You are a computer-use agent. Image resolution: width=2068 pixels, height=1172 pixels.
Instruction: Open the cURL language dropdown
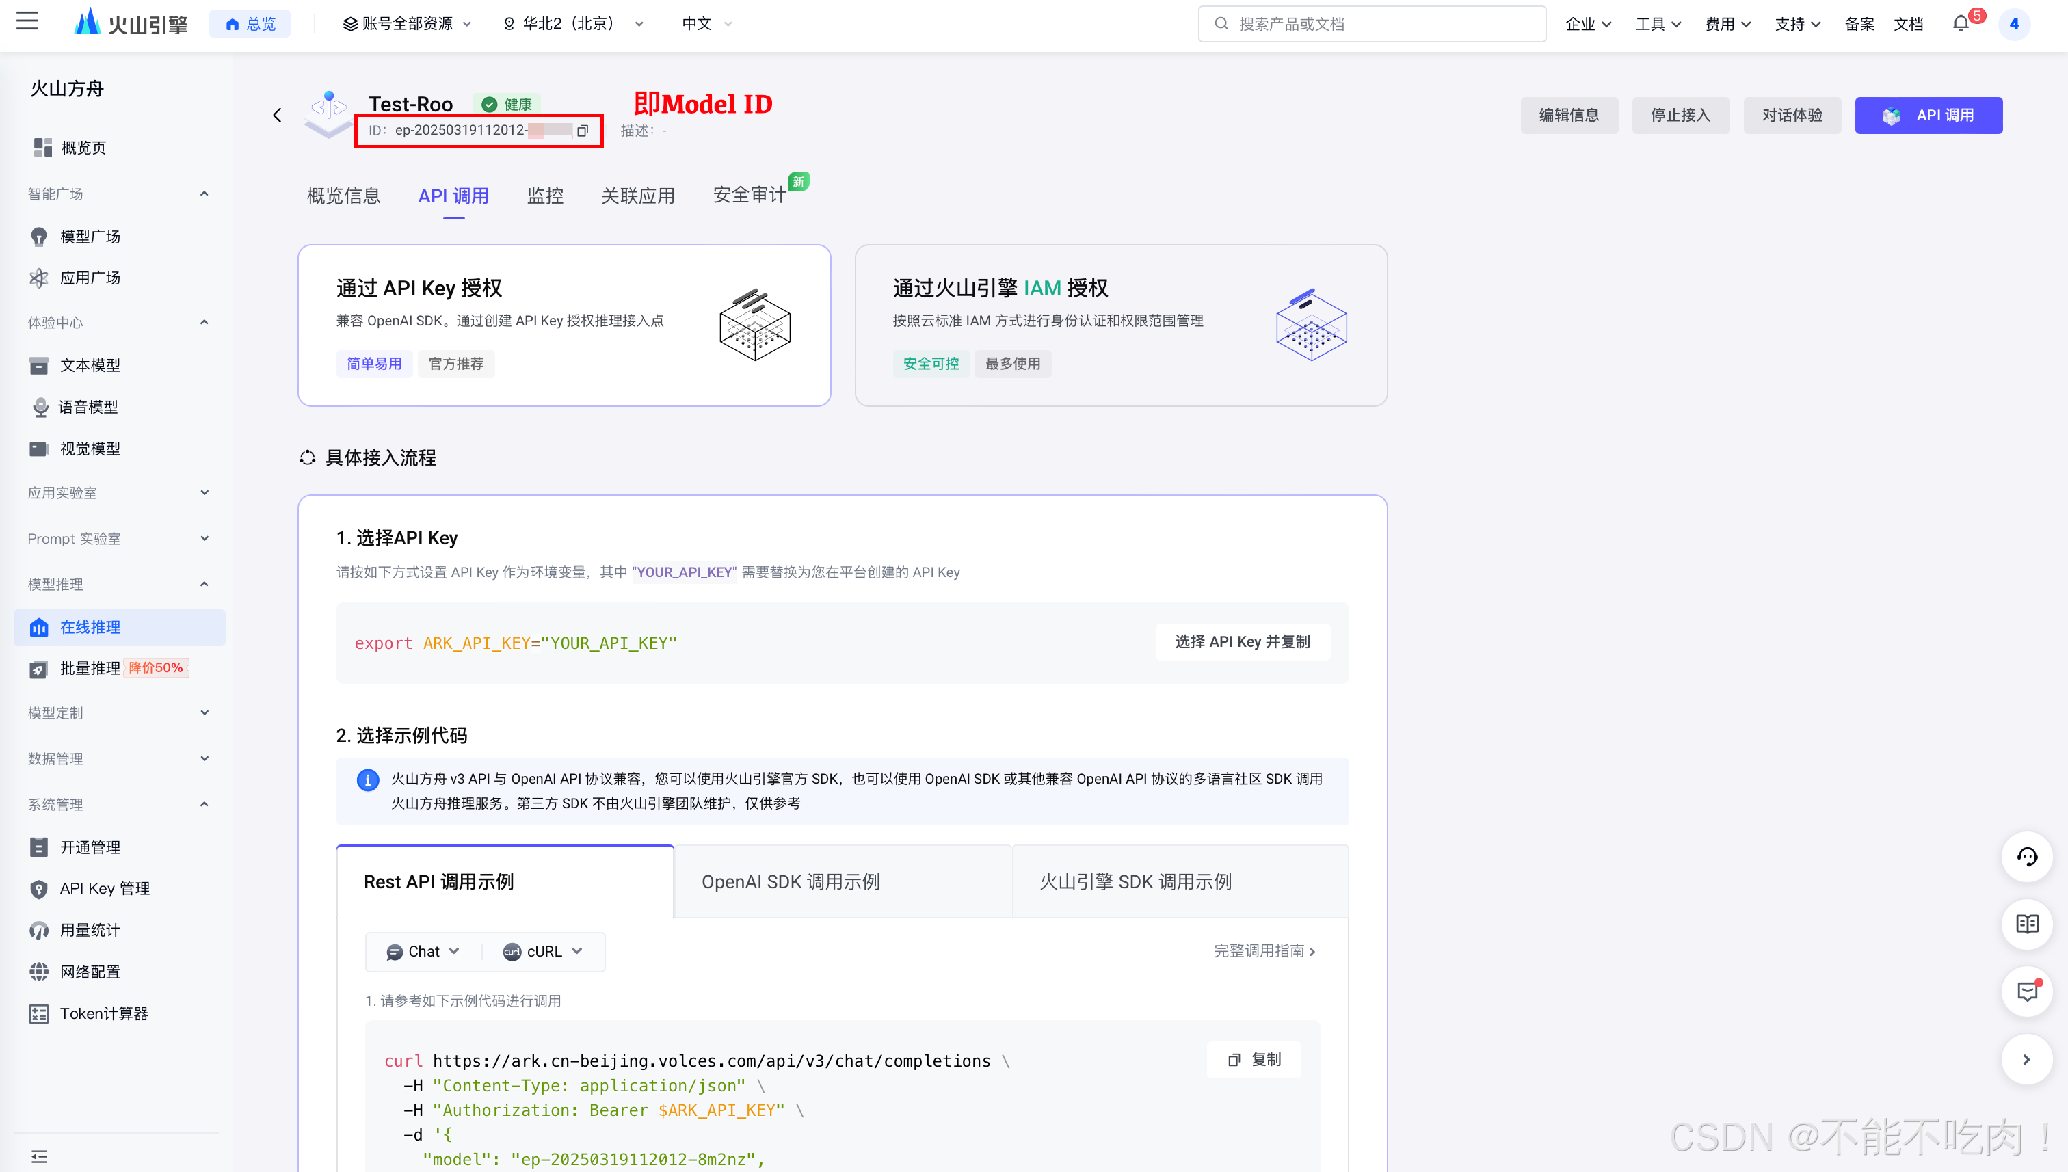coord(544,951)
